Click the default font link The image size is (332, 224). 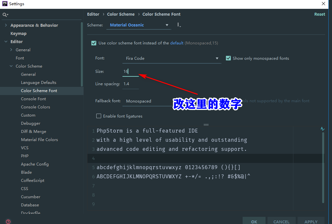[x=176, y=43]
